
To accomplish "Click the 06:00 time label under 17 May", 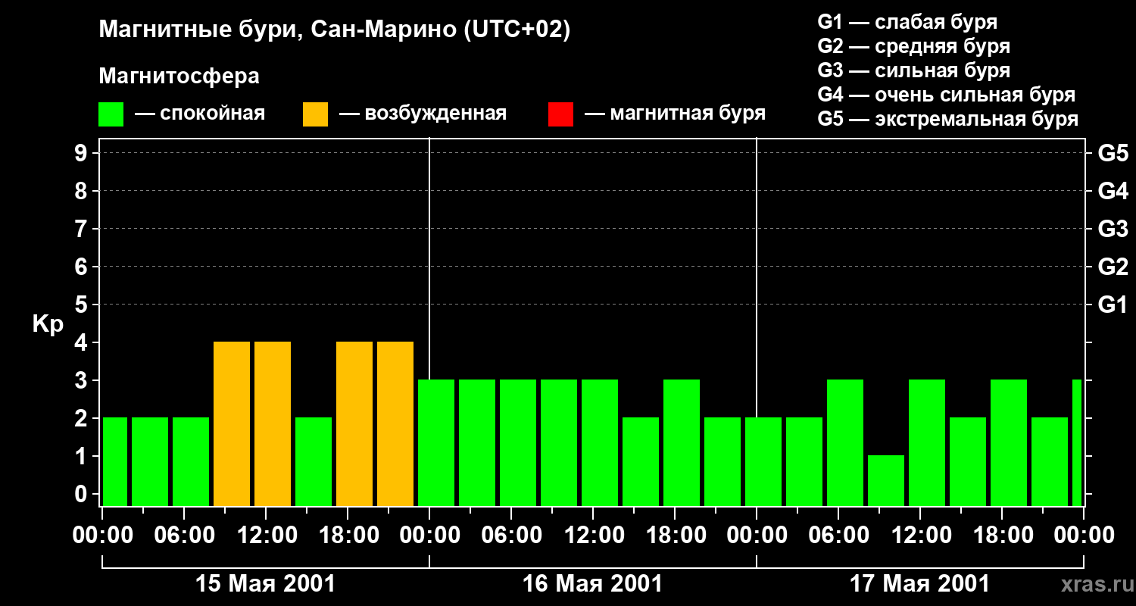I will coord(838,536).
